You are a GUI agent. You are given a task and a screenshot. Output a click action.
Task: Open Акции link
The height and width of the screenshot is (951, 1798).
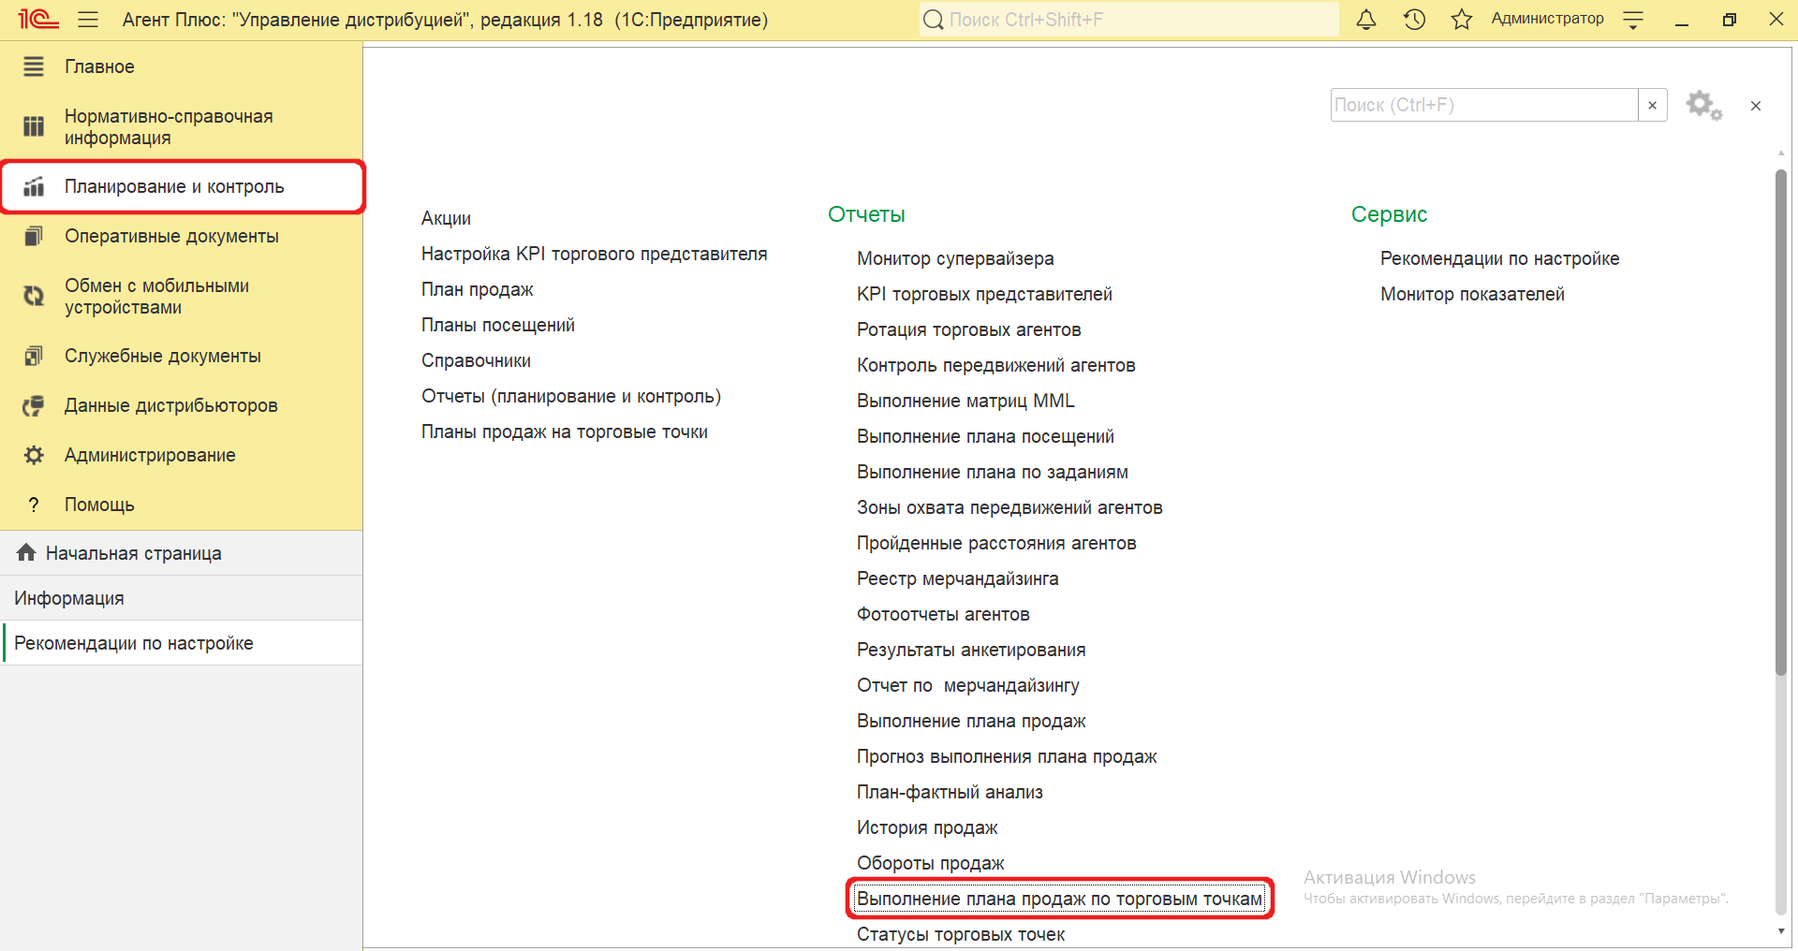click(446, 218)
